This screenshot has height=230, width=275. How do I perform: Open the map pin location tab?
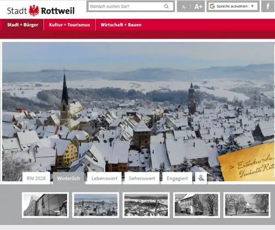[x=201, y=178]
